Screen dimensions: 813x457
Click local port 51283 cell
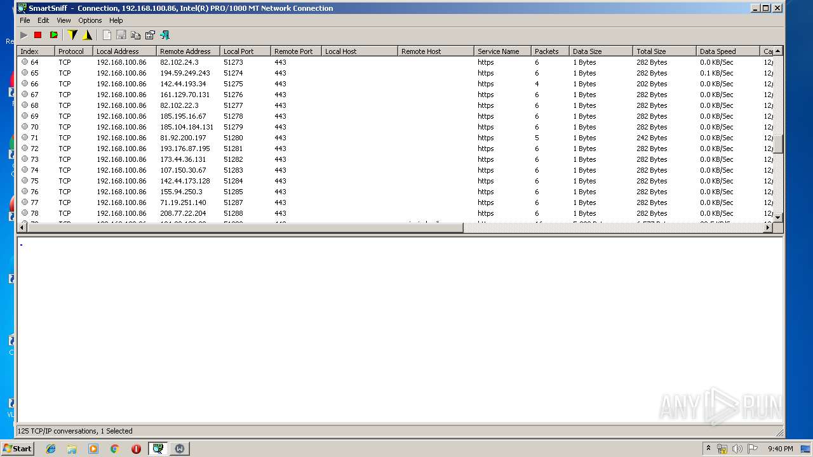pyautogui.click(x=233, y=170)
